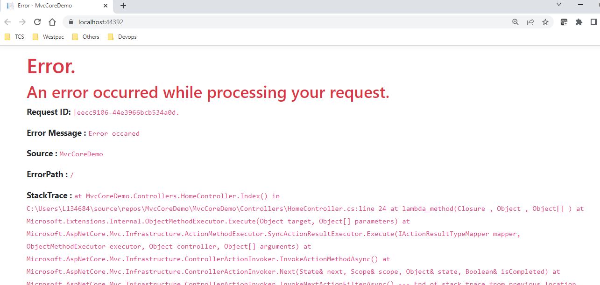
Task: Click the forward navigation icon
Action: click(x=22, y=22)
